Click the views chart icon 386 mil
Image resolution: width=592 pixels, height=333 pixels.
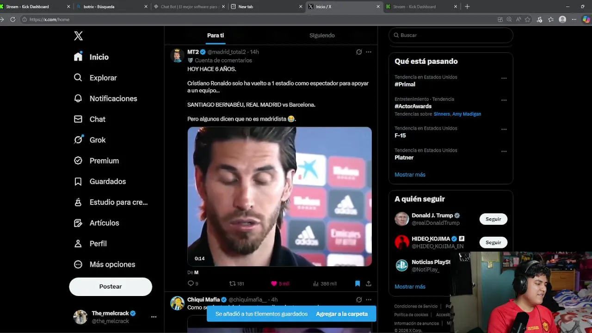click(316, 284)
